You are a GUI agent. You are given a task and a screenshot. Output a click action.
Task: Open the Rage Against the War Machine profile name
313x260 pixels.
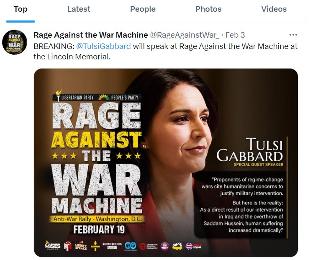tap(91, 35)
